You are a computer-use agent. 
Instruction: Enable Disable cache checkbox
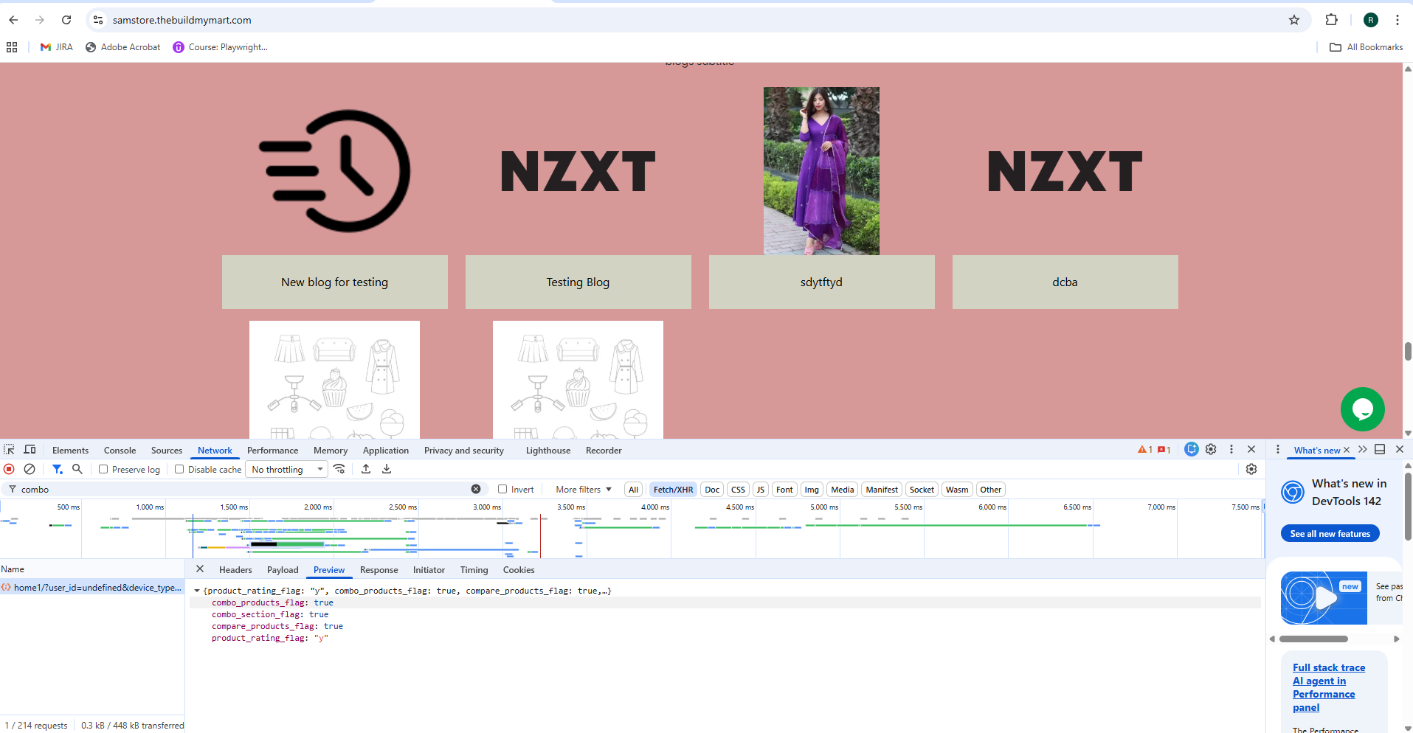[x=179, y=469]
